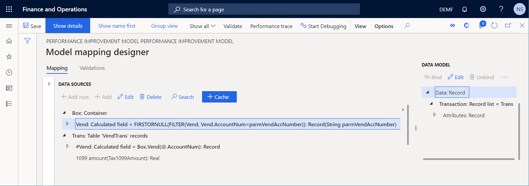Collapse the Trans: Table 'VendTrans' node
Viewport: 529px width, 186px height.
(x=64, y=136)
